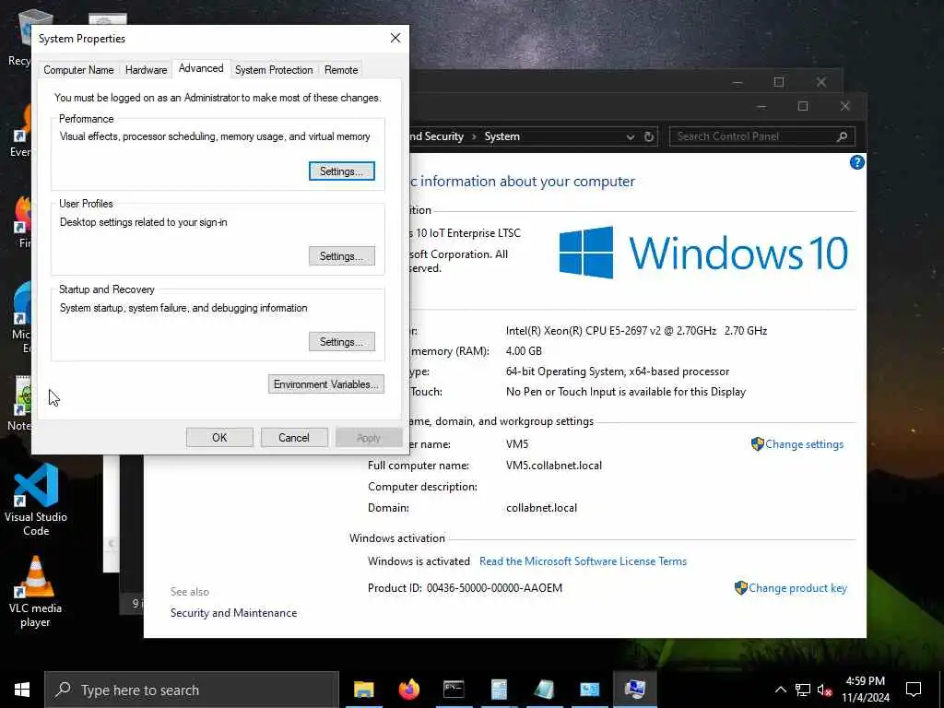The width and height of the screenshot is (944, 708).
Task: Open the Windows Start menu
Action: [x=22, y=690]
